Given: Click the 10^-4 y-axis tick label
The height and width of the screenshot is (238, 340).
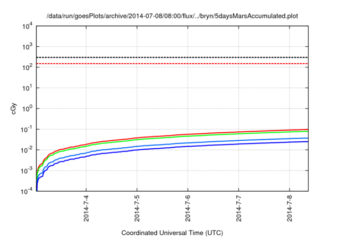Looking at the screenshot, I should click(27, 191).
